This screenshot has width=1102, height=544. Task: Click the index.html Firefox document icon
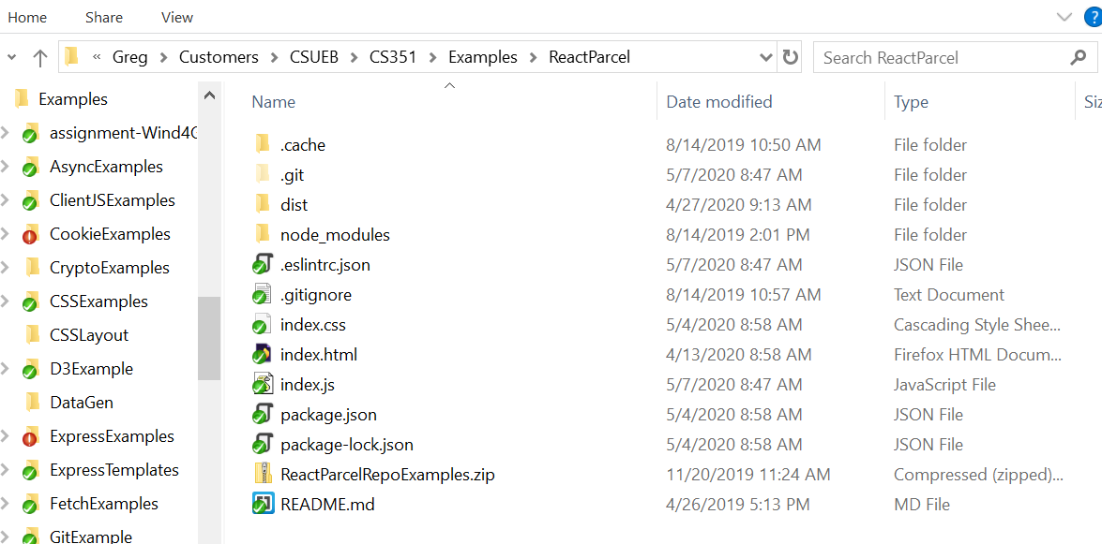263,354
